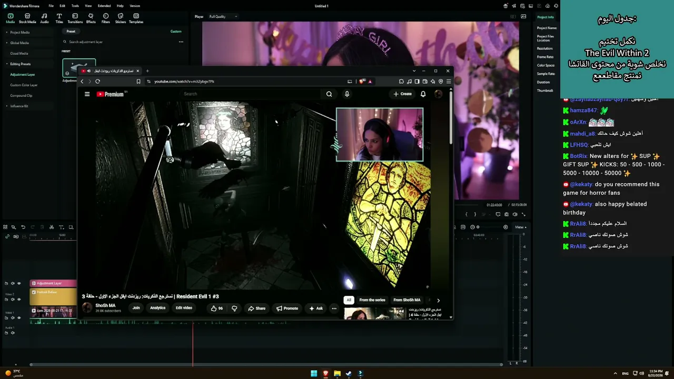This screenshot has height=379, width=674.
Task: Click the YouTube search magnifier button
Action: click(329, 94)
